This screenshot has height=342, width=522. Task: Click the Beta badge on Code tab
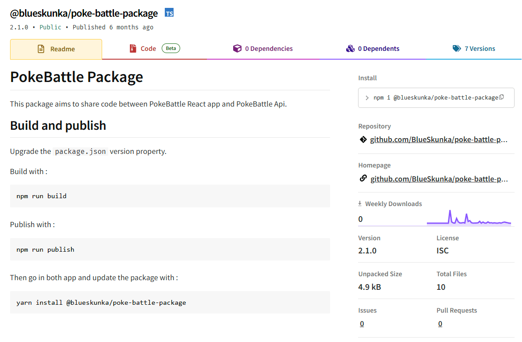point(171,48)
